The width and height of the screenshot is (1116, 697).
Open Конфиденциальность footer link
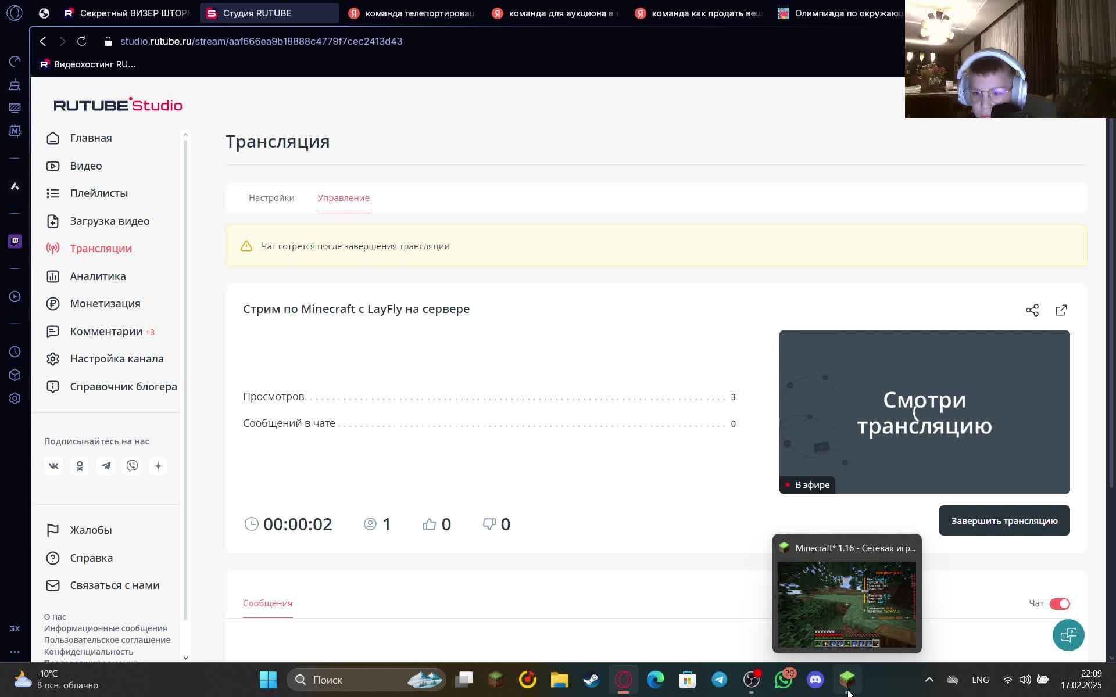pyautogui.click(x=88, y=652)
